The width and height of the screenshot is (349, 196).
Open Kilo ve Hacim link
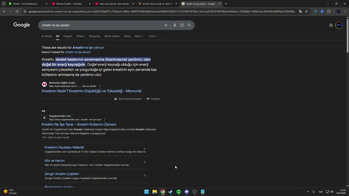click(x=55, y=161)
